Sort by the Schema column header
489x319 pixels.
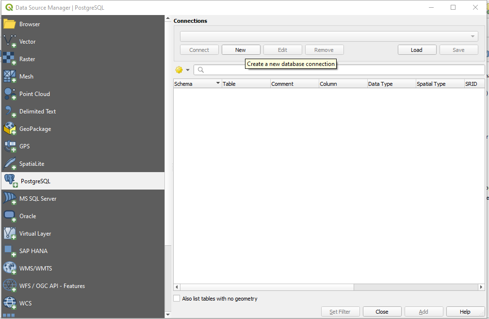194,83
